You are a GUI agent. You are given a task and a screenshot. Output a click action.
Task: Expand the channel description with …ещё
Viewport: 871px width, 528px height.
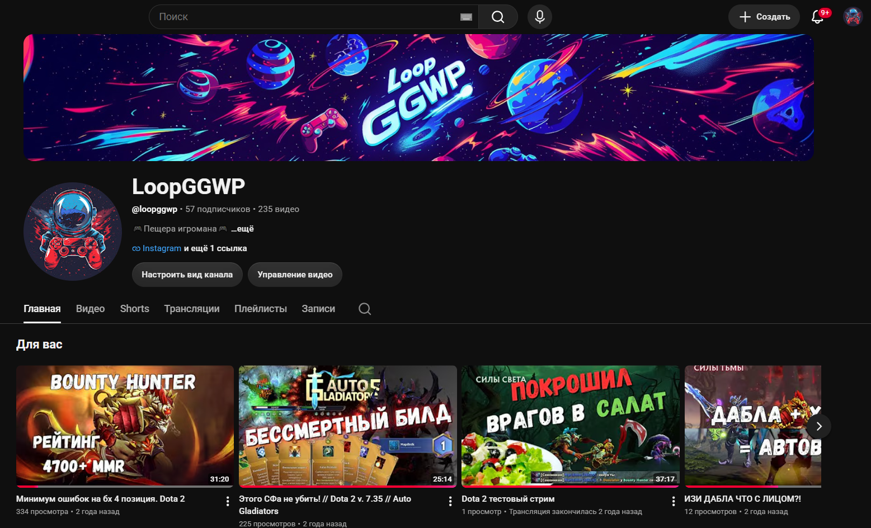pyautogui.click(x=242, y=229)
